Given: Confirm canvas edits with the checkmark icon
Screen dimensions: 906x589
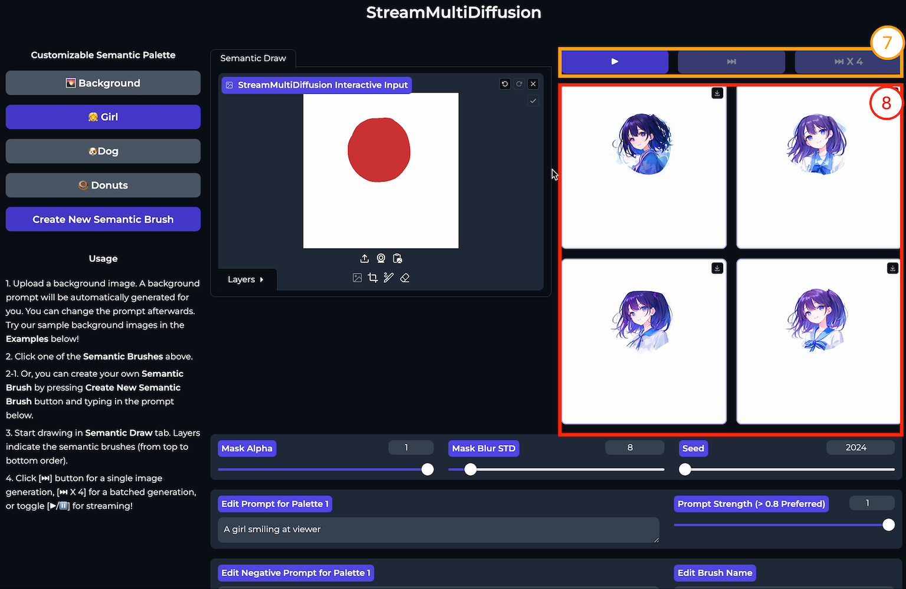Looking at the screenshot, I should coord(533,101).
